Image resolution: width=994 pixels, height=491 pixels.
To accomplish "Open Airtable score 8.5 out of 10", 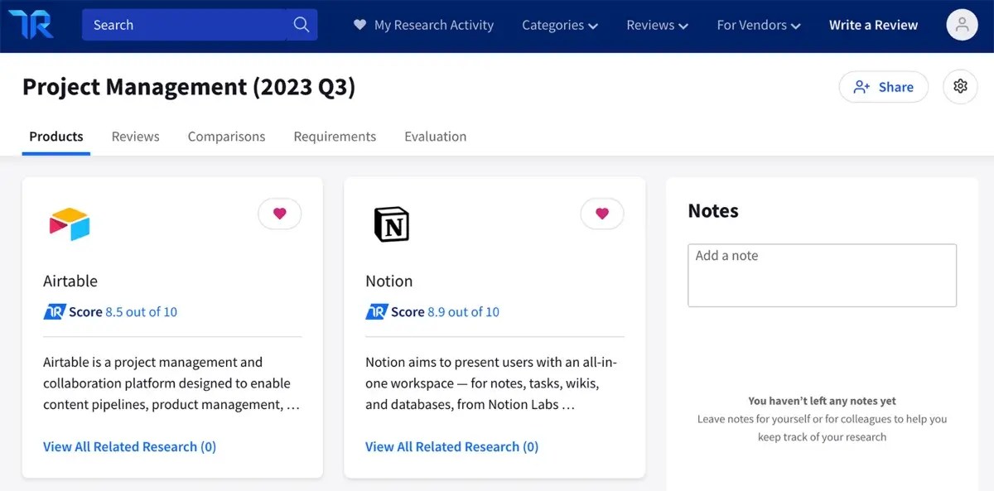I will click(x=141, y=312).
